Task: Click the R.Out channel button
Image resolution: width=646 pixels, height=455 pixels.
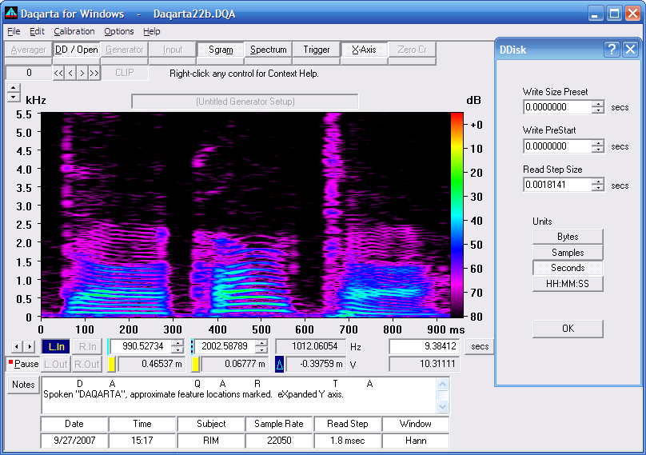Action: pos(87,365)
